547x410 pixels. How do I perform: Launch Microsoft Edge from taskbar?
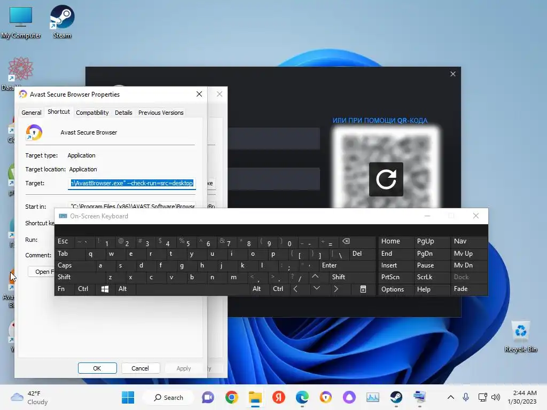click(x=302, y=397)
